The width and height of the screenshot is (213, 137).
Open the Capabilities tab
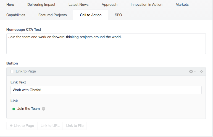pos(16,15)
